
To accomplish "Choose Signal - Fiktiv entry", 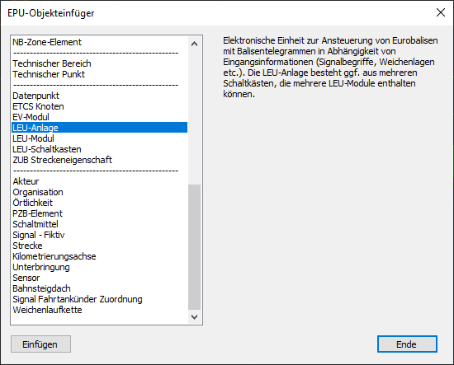I will pyautogui.click(x=100, y=235).
